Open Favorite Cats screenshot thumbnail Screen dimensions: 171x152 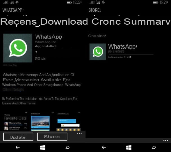(15, 121)
